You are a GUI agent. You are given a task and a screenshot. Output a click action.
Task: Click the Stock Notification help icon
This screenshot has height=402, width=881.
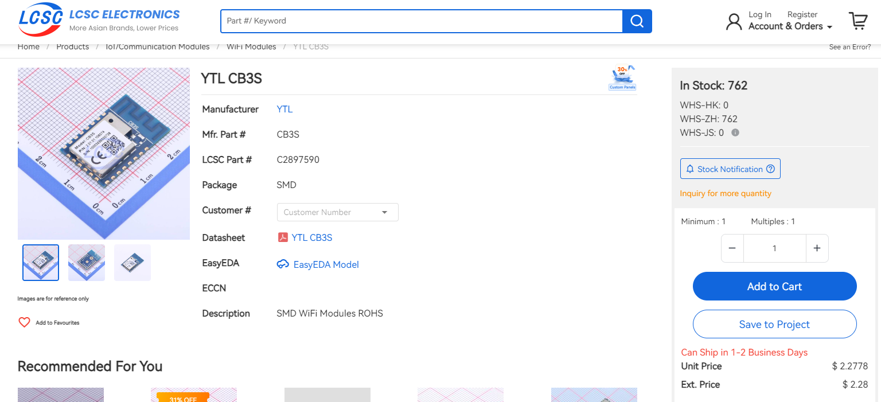770,169
